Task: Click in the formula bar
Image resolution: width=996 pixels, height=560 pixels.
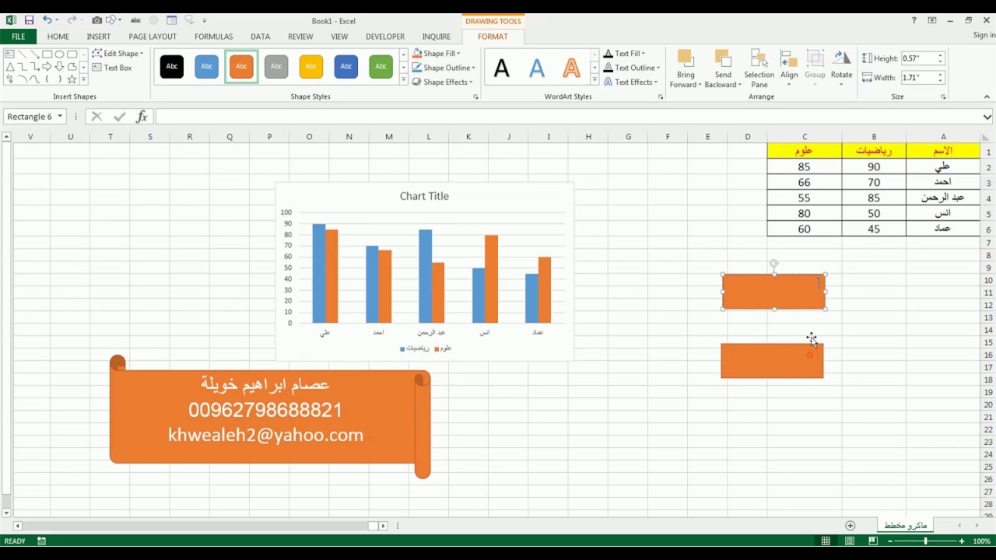Action: 568,117
